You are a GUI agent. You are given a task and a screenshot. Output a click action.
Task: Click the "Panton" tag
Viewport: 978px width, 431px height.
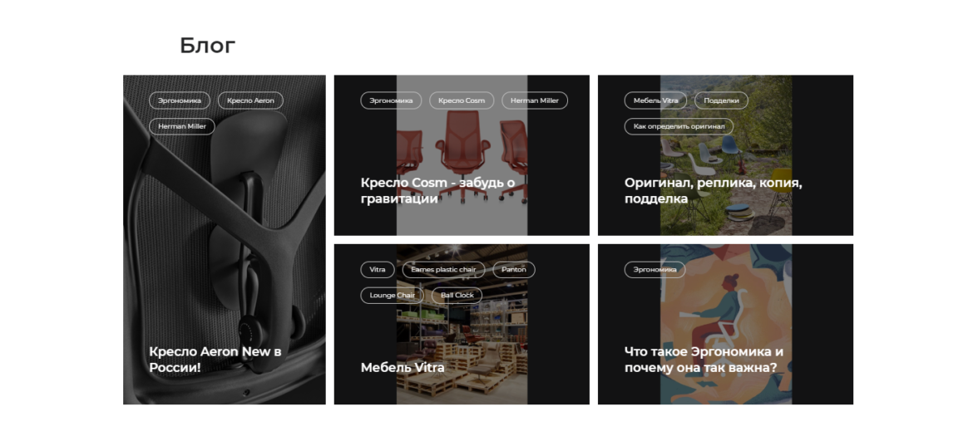point(514,270)
